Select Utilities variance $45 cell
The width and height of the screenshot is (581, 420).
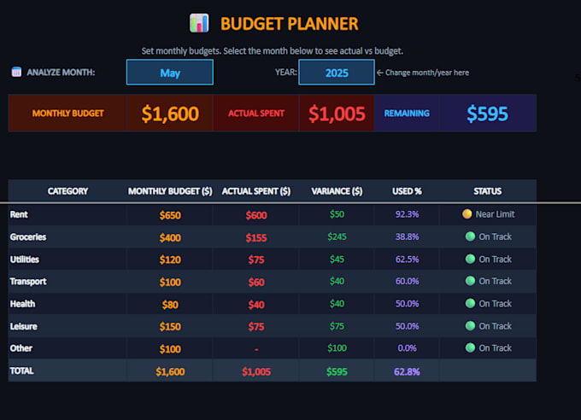coord(337,260)
